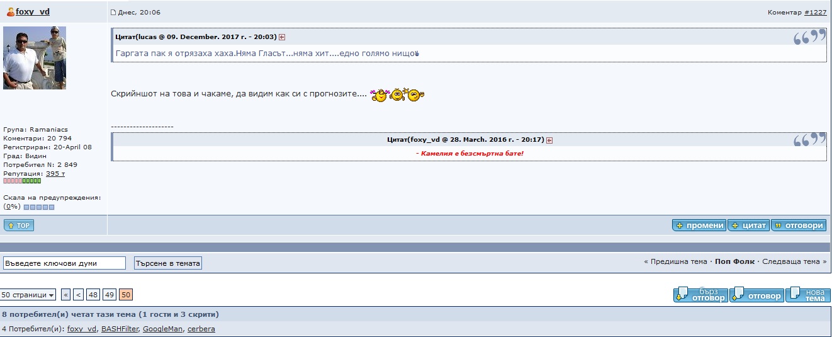
Task: Click the foxy_vd avatar photo
Action: pyautogui.click(x=35, y=58)
